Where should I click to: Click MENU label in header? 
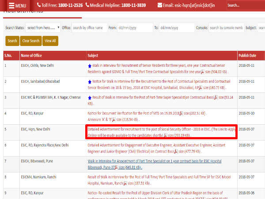tap(21, 6)
